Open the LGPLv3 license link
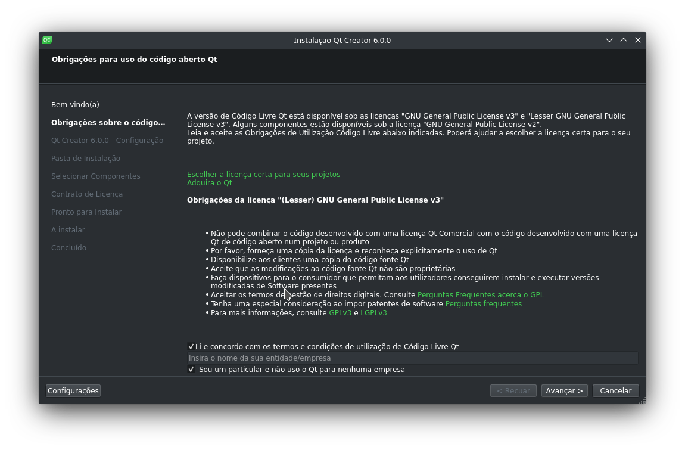 tap(373, 313)
